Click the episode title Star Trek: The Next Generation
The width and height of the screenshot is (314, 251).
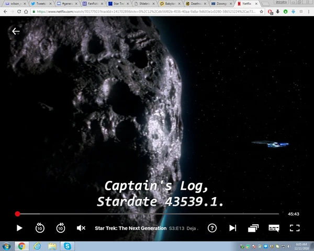pos(130,228)
